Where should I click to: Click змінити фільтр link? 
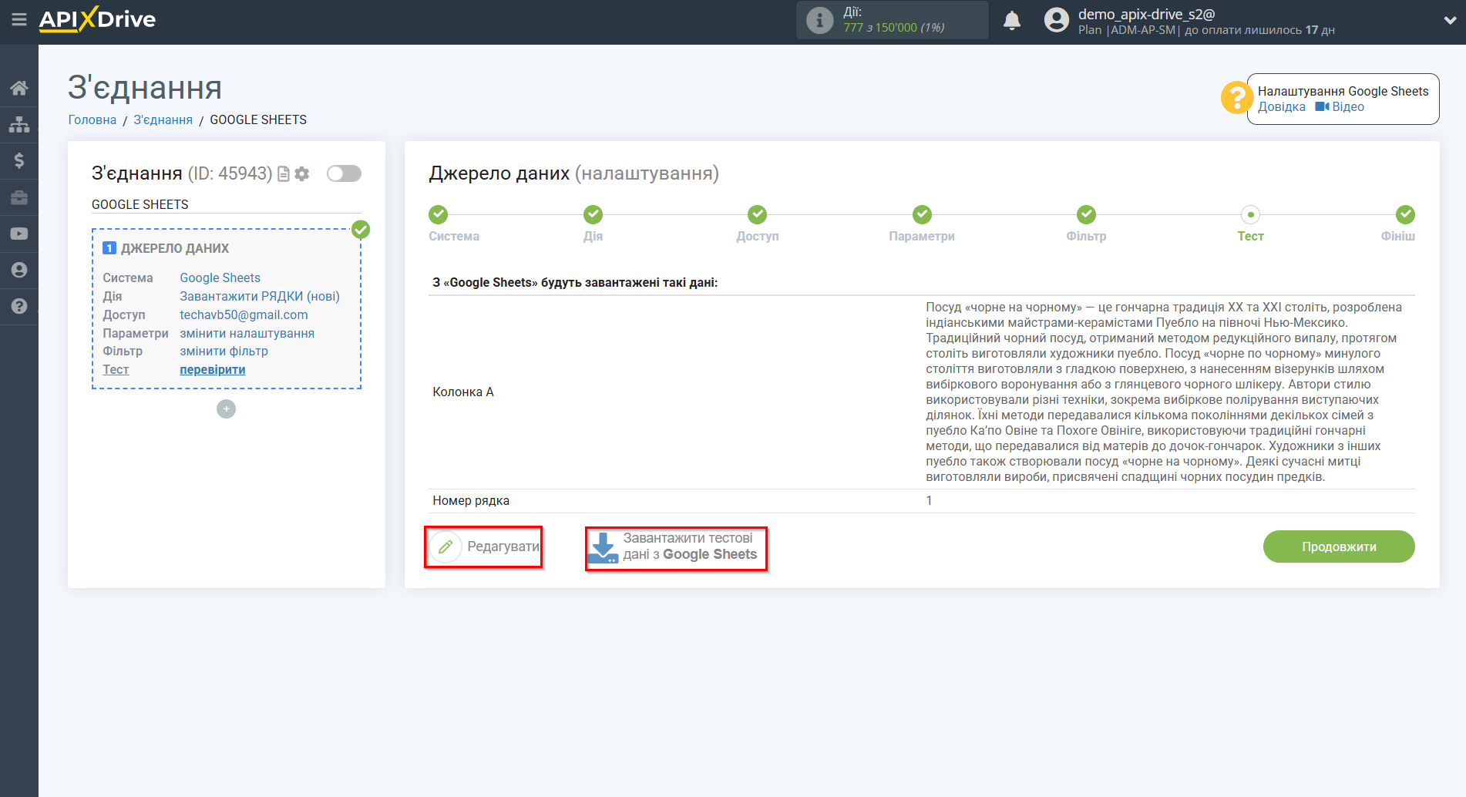[224, 351]
